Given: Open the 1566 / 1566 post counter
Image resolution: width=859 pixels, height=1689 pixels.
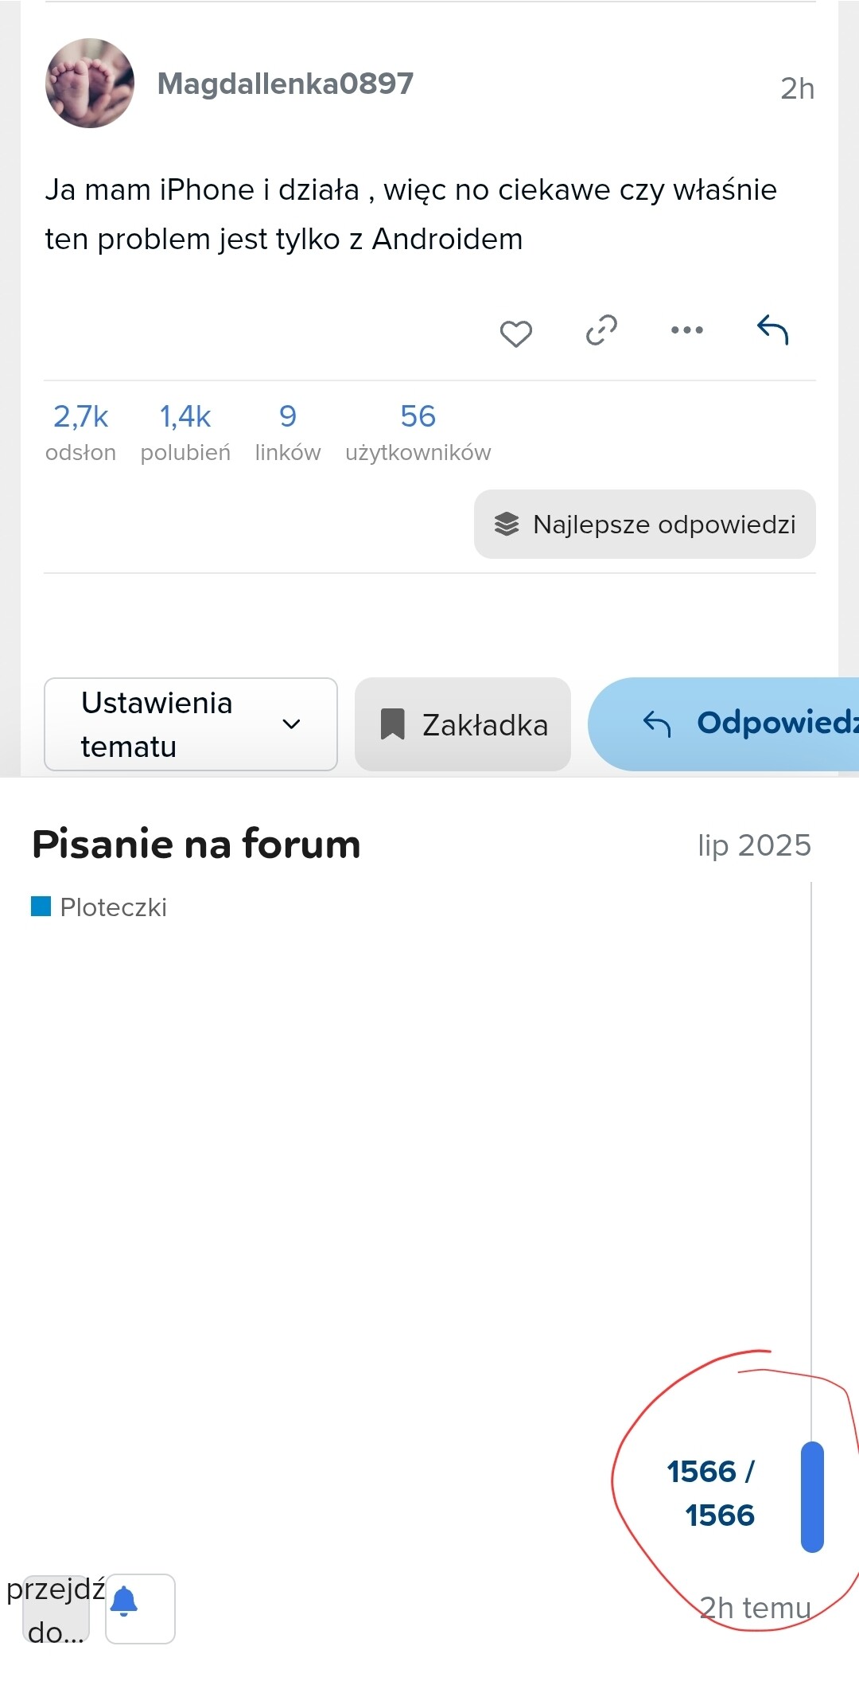Looking at the screenshot, I should [712, 1493].
